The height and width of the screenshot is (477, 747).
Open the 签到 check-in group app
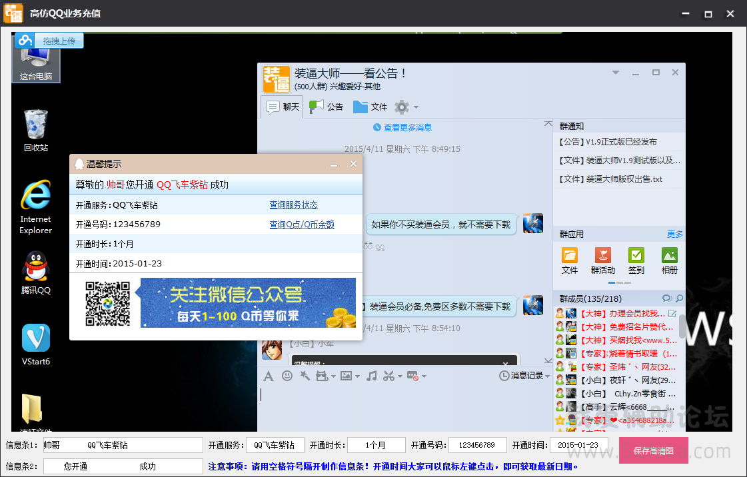point(636,260)
